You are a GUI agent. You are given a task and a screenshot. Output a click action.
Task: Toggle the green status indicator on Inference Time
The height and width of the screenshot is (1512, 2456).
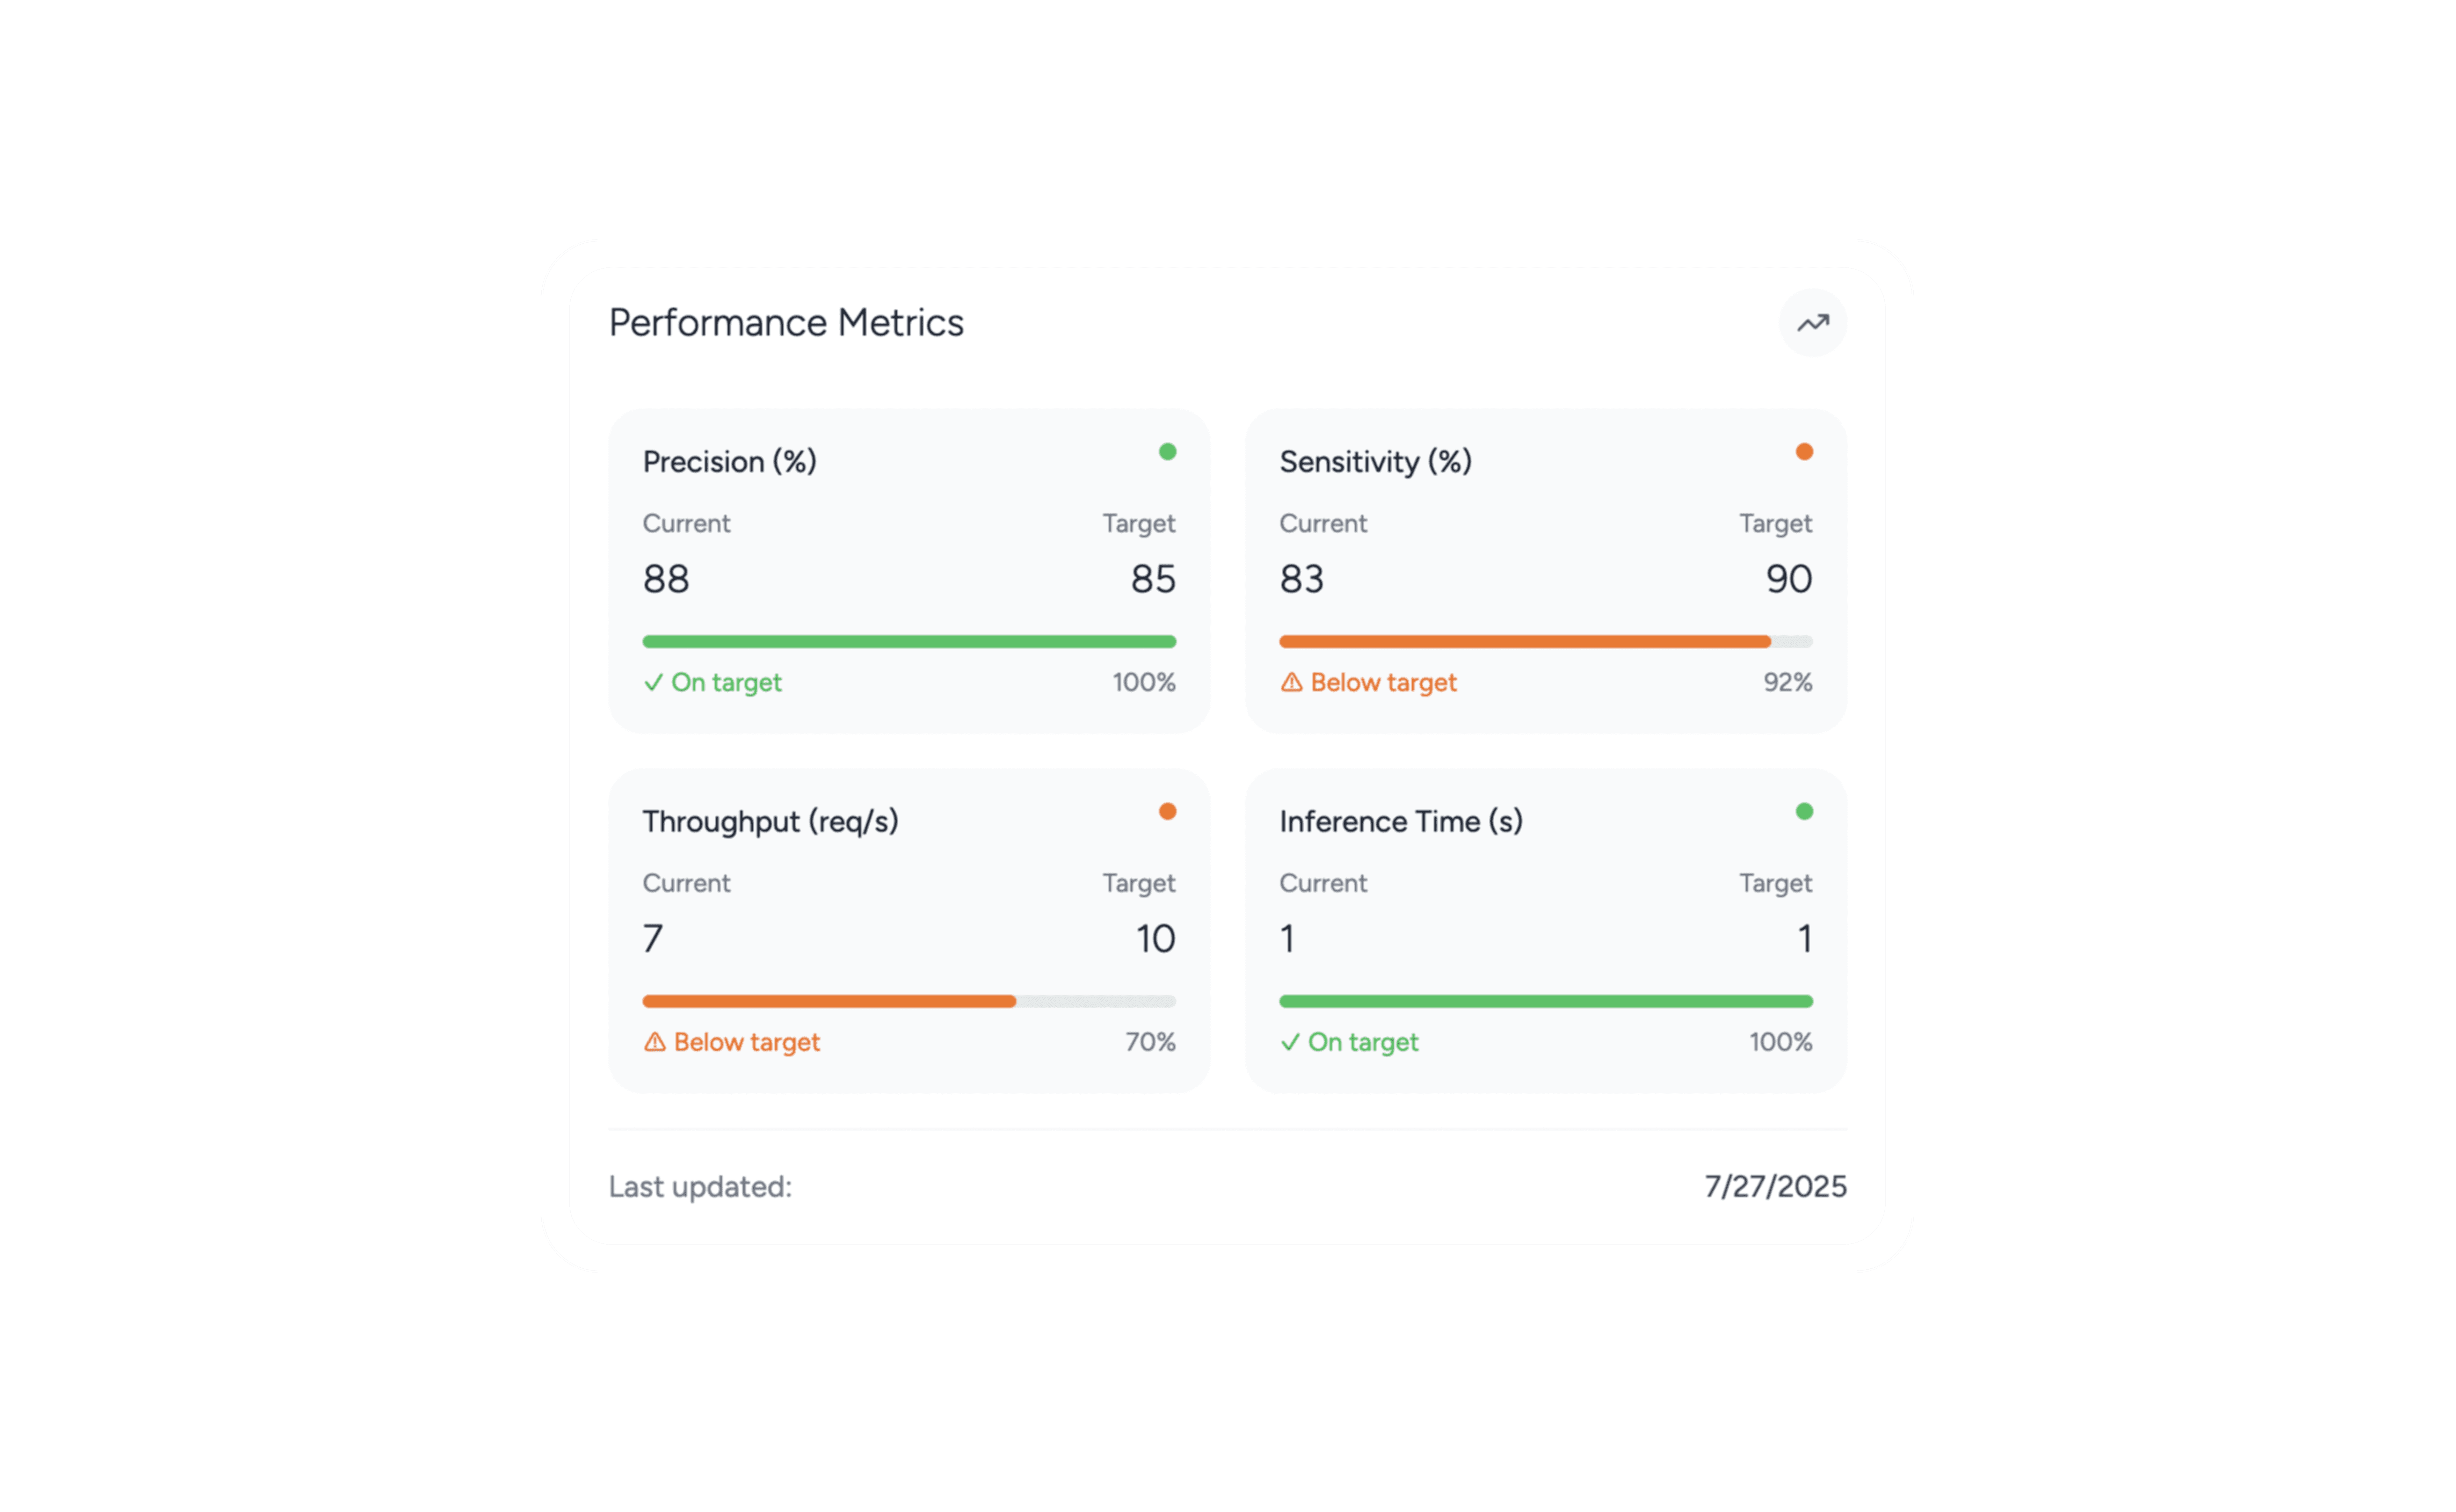tap(1804, 811)
